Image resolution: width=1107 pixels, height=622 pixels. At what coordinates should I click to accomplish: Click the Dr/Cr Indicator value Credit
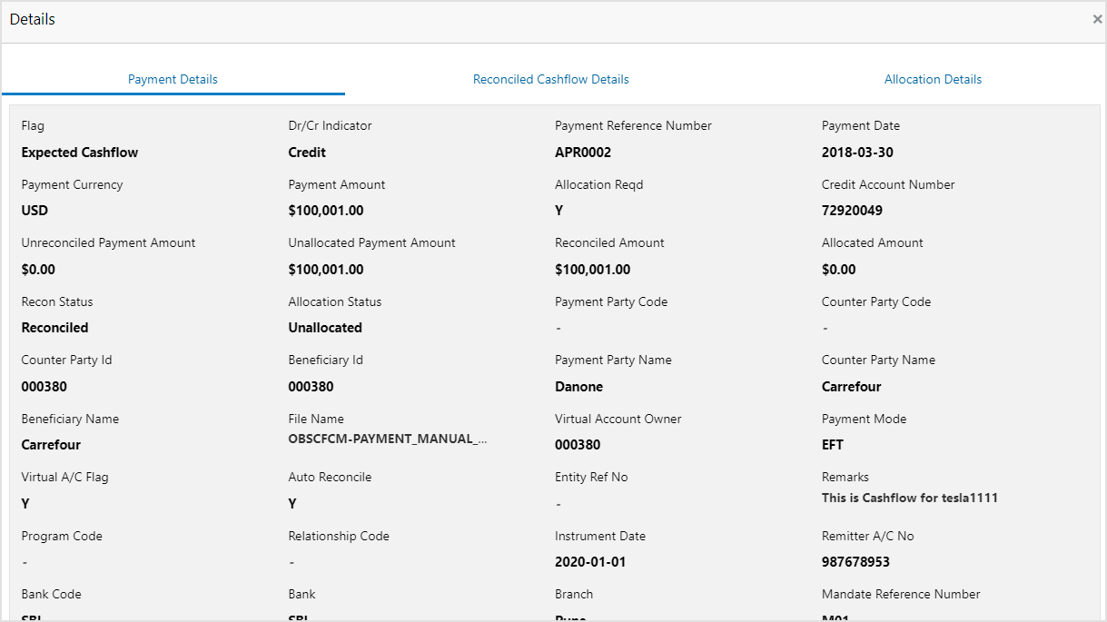tap(307, 153)
